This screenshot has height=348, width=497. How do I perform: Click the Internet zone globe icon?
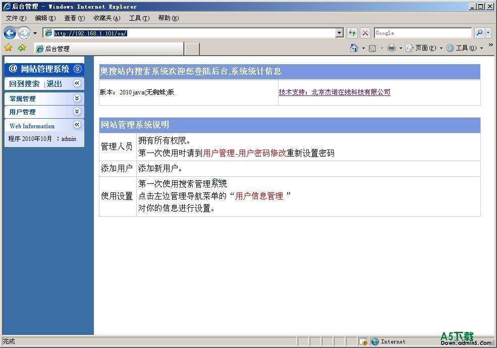375,341
